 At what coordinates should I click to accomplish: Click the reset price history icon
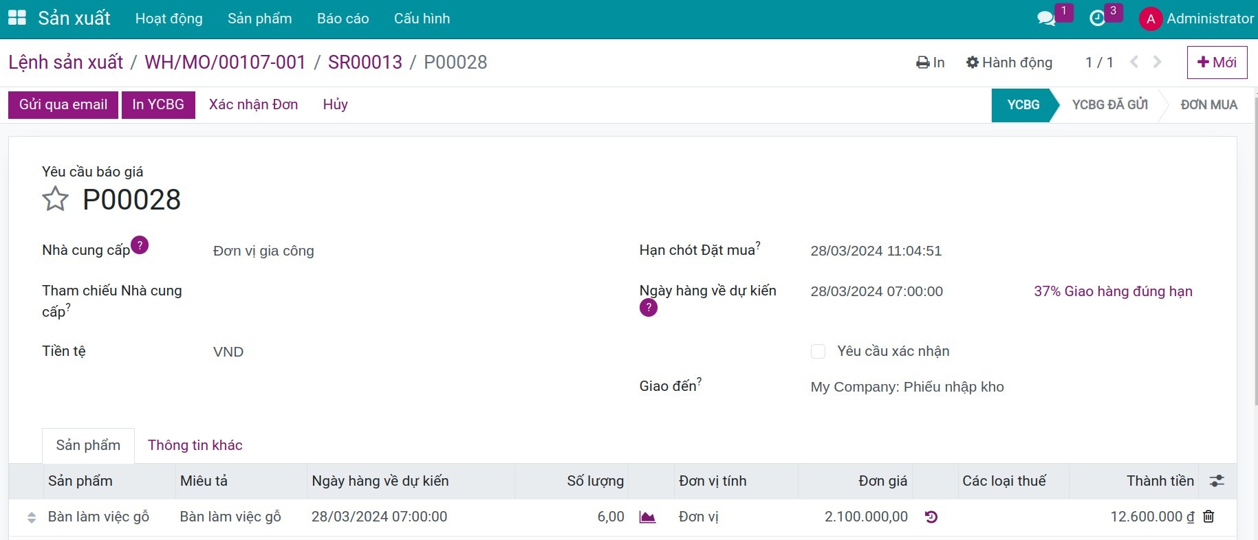point(931,517)
